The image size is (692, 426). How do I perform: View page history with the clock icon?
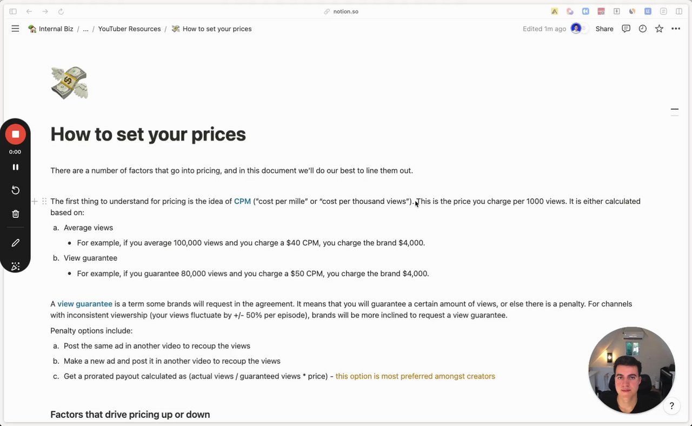click(x=642, y=29)
